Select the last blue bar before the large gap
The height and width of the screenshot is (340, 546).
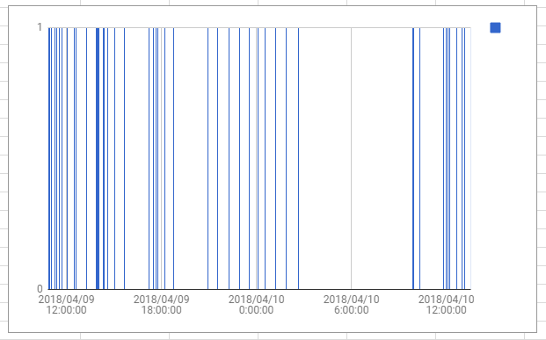click(298, 158)
